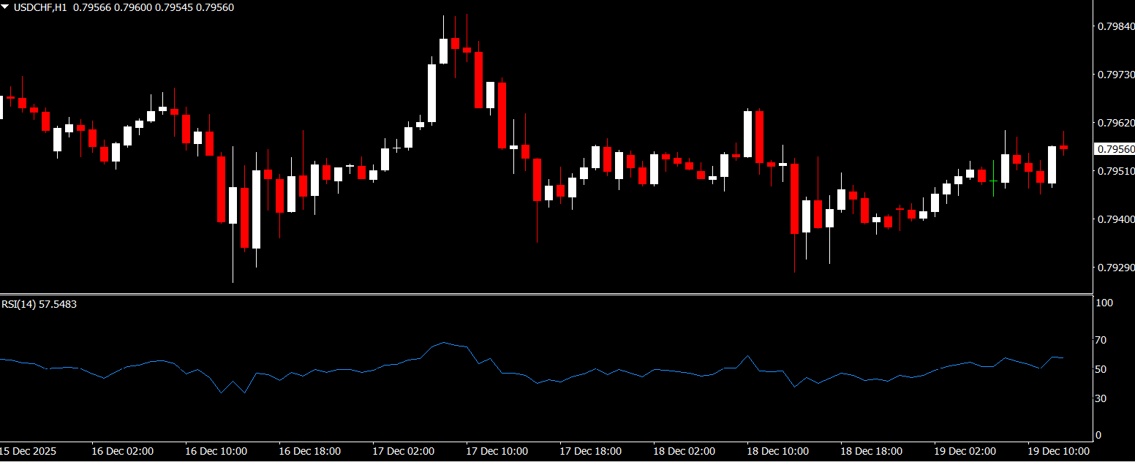Click the triangle arrow beside USDCHF,H1 title
The image size is (1135, 462).
coord(7,7)
